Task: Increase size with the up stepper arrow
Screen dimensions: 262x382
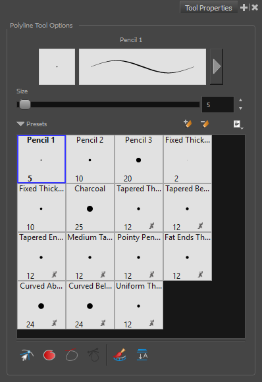Action: (x=240, y=100)
